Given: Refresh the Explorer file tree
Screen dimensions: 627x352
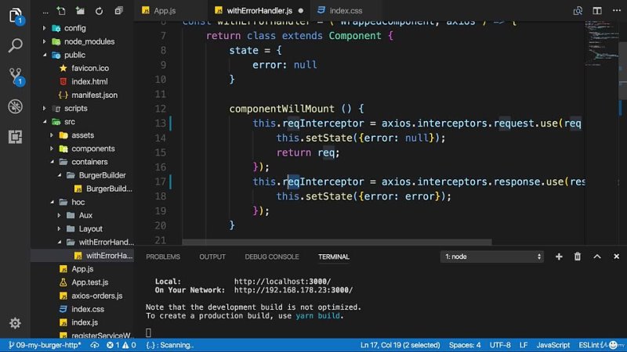Looking at the screenshot, I should pyautogui.click(x=99, y=11).
